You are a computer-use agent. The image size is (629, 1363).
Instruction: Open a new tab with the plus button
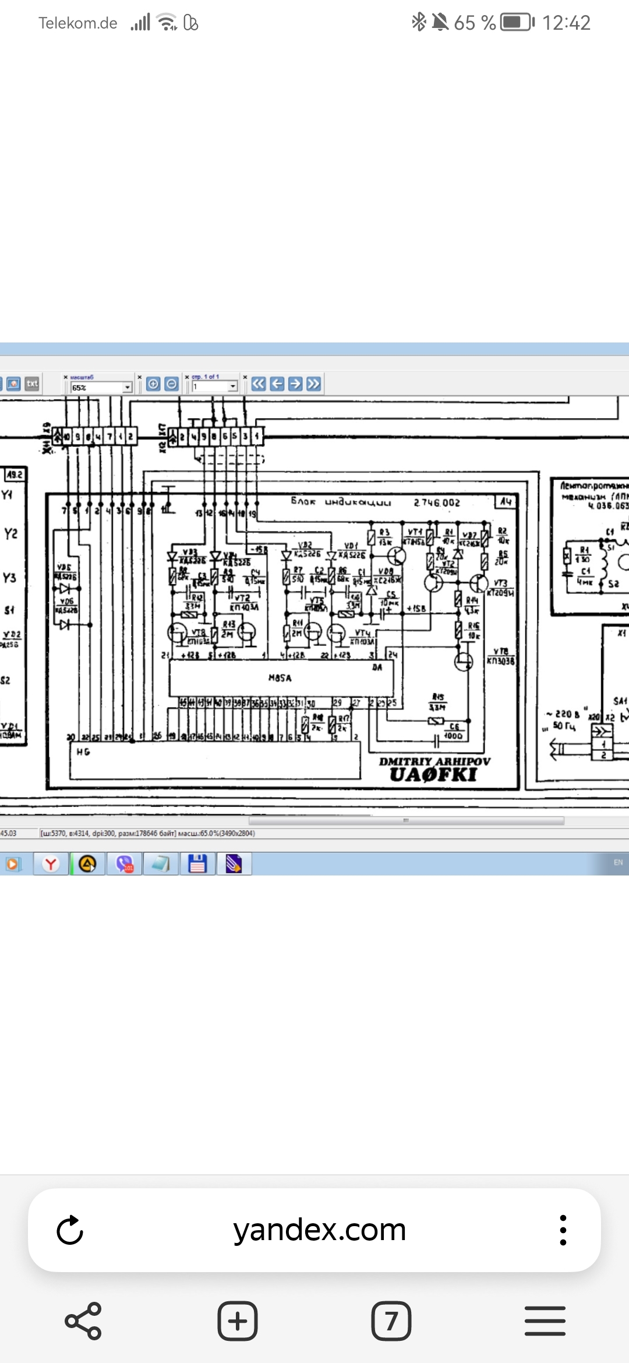(x=238, y=1321)
